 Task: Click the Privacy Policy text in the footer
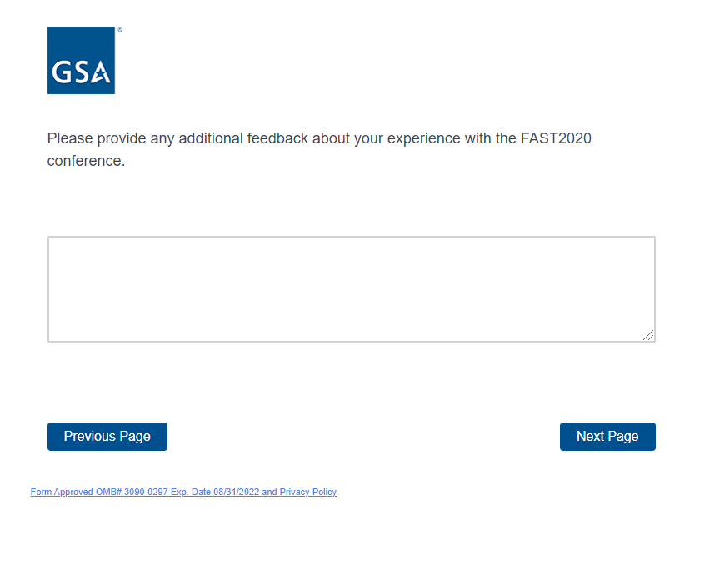[307, 492]
